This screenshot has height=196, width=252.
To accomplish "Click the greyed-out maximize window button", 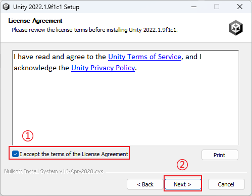I will point(217,7).
